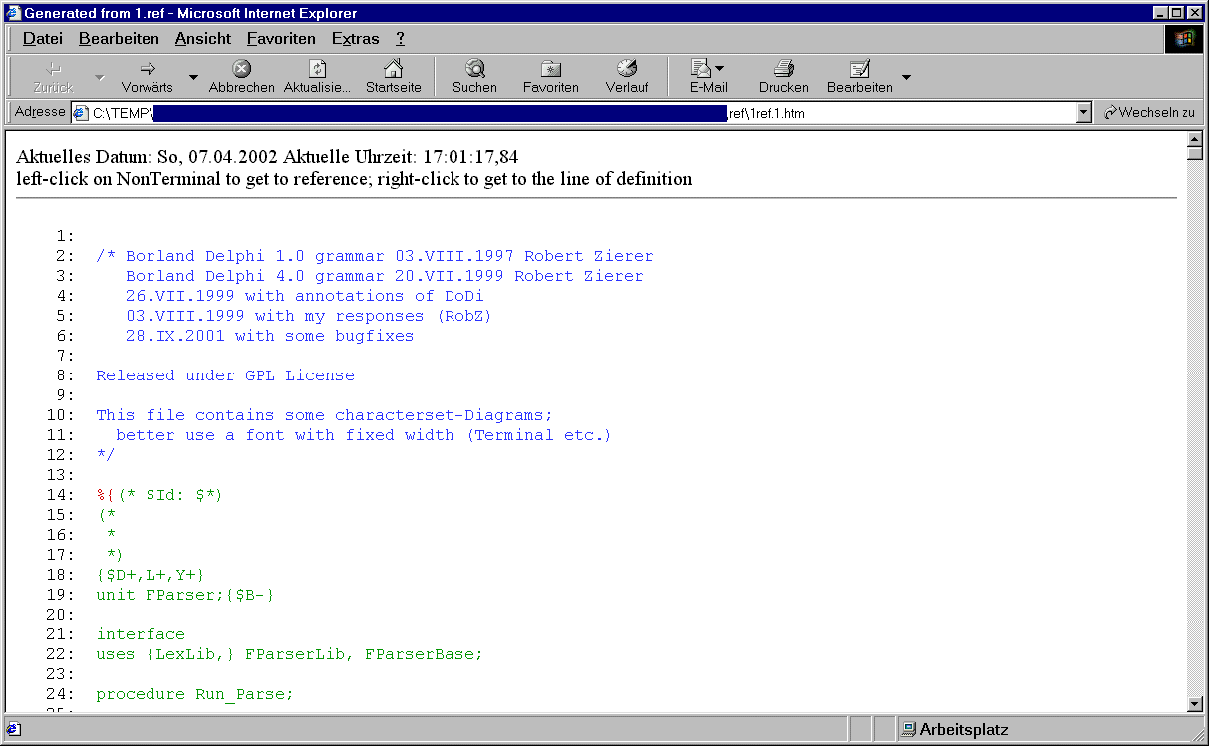Image resolution: width=1209 pixels, height=746 pixels.
Task: Click the Drucken (print) icon
Action: coord(783,70)
